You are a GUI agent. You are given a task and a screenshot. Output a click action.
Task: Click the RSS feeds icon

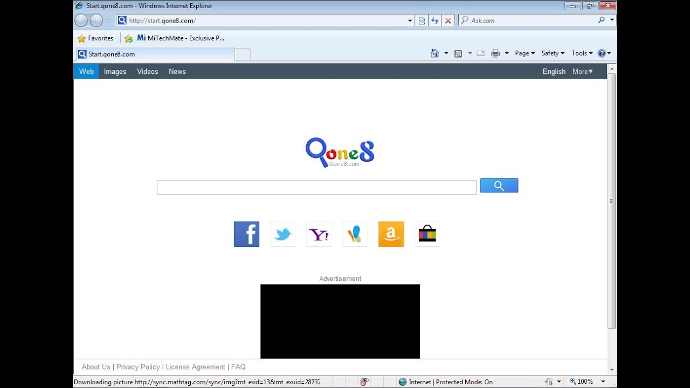[458, 53]
